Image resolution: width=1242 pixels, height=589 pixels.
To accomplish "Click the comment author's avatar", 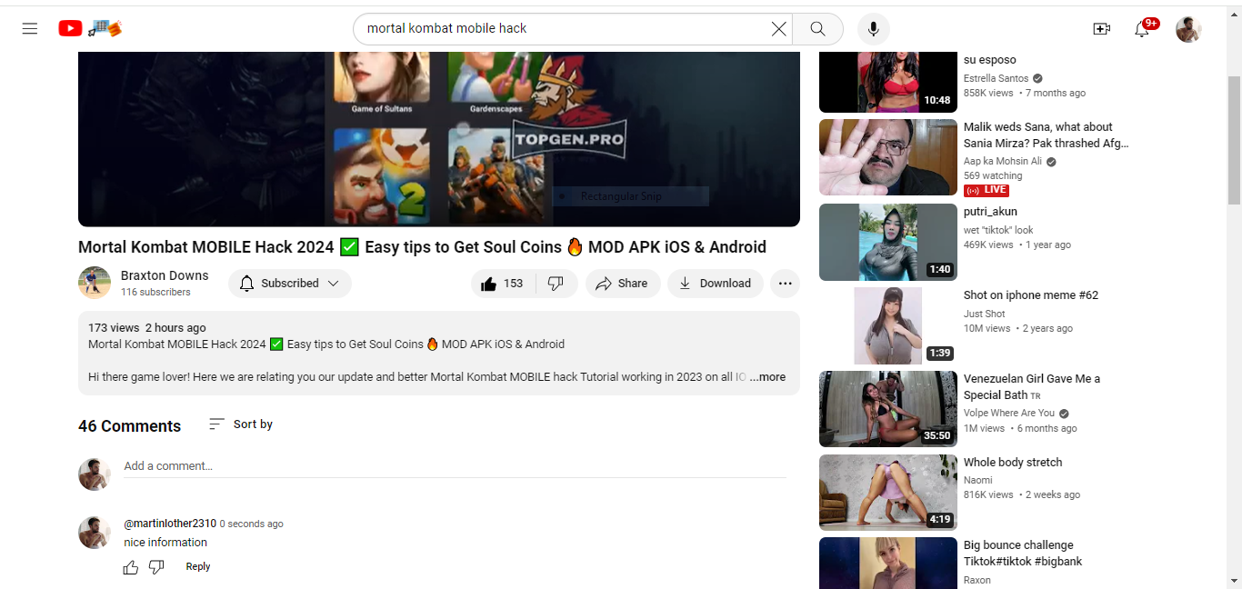I will tap(95, 533).
